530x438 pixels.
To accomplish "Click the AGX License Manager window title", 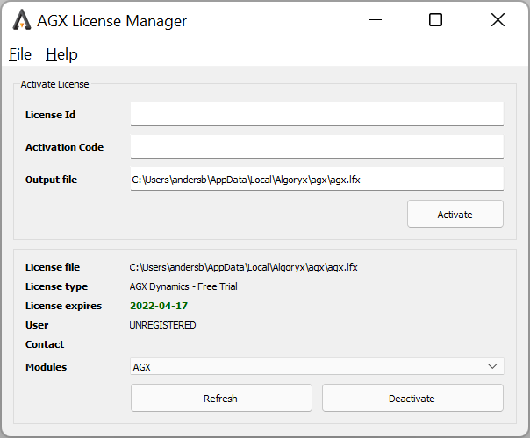I will [x=112, y=21].
